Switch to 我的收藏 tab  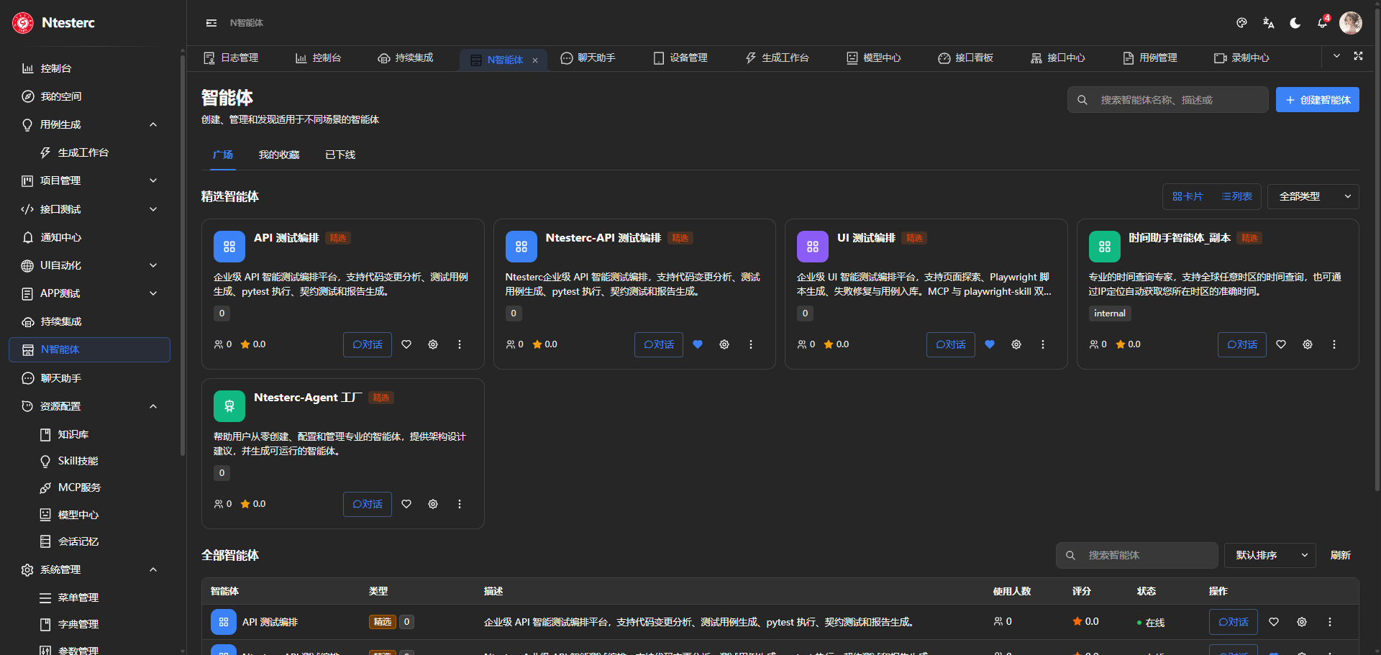click(279, 155)
